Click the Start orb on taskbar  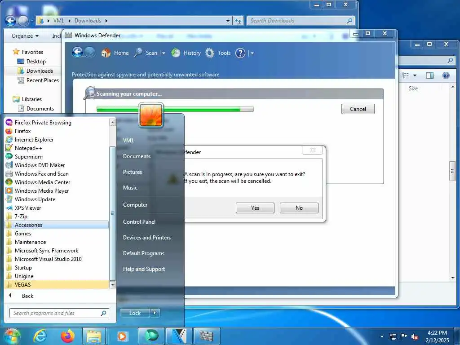(x=12, y=336)
